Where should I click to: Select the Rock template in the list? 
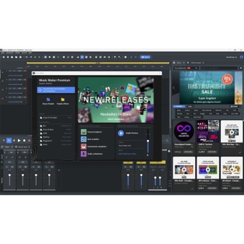coord(56,144)
